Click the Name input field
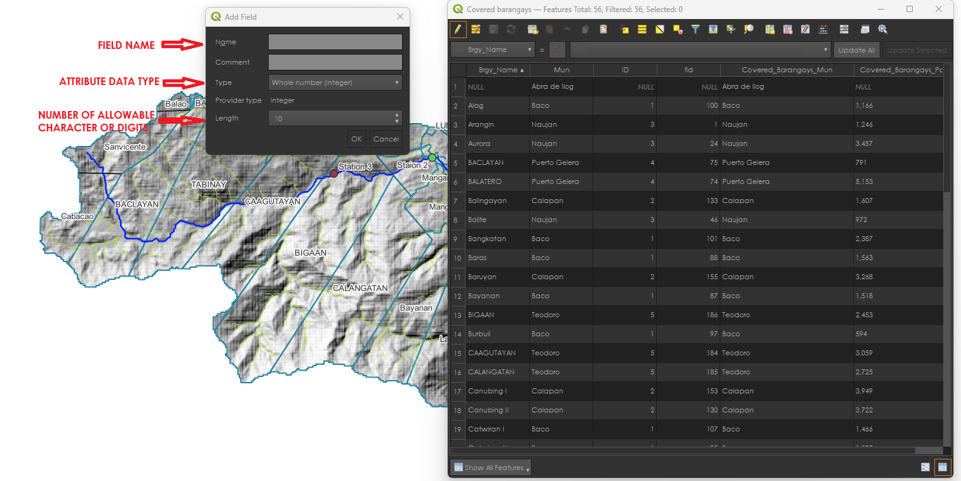Screen dimensions: 961x481 click(335, 42)
